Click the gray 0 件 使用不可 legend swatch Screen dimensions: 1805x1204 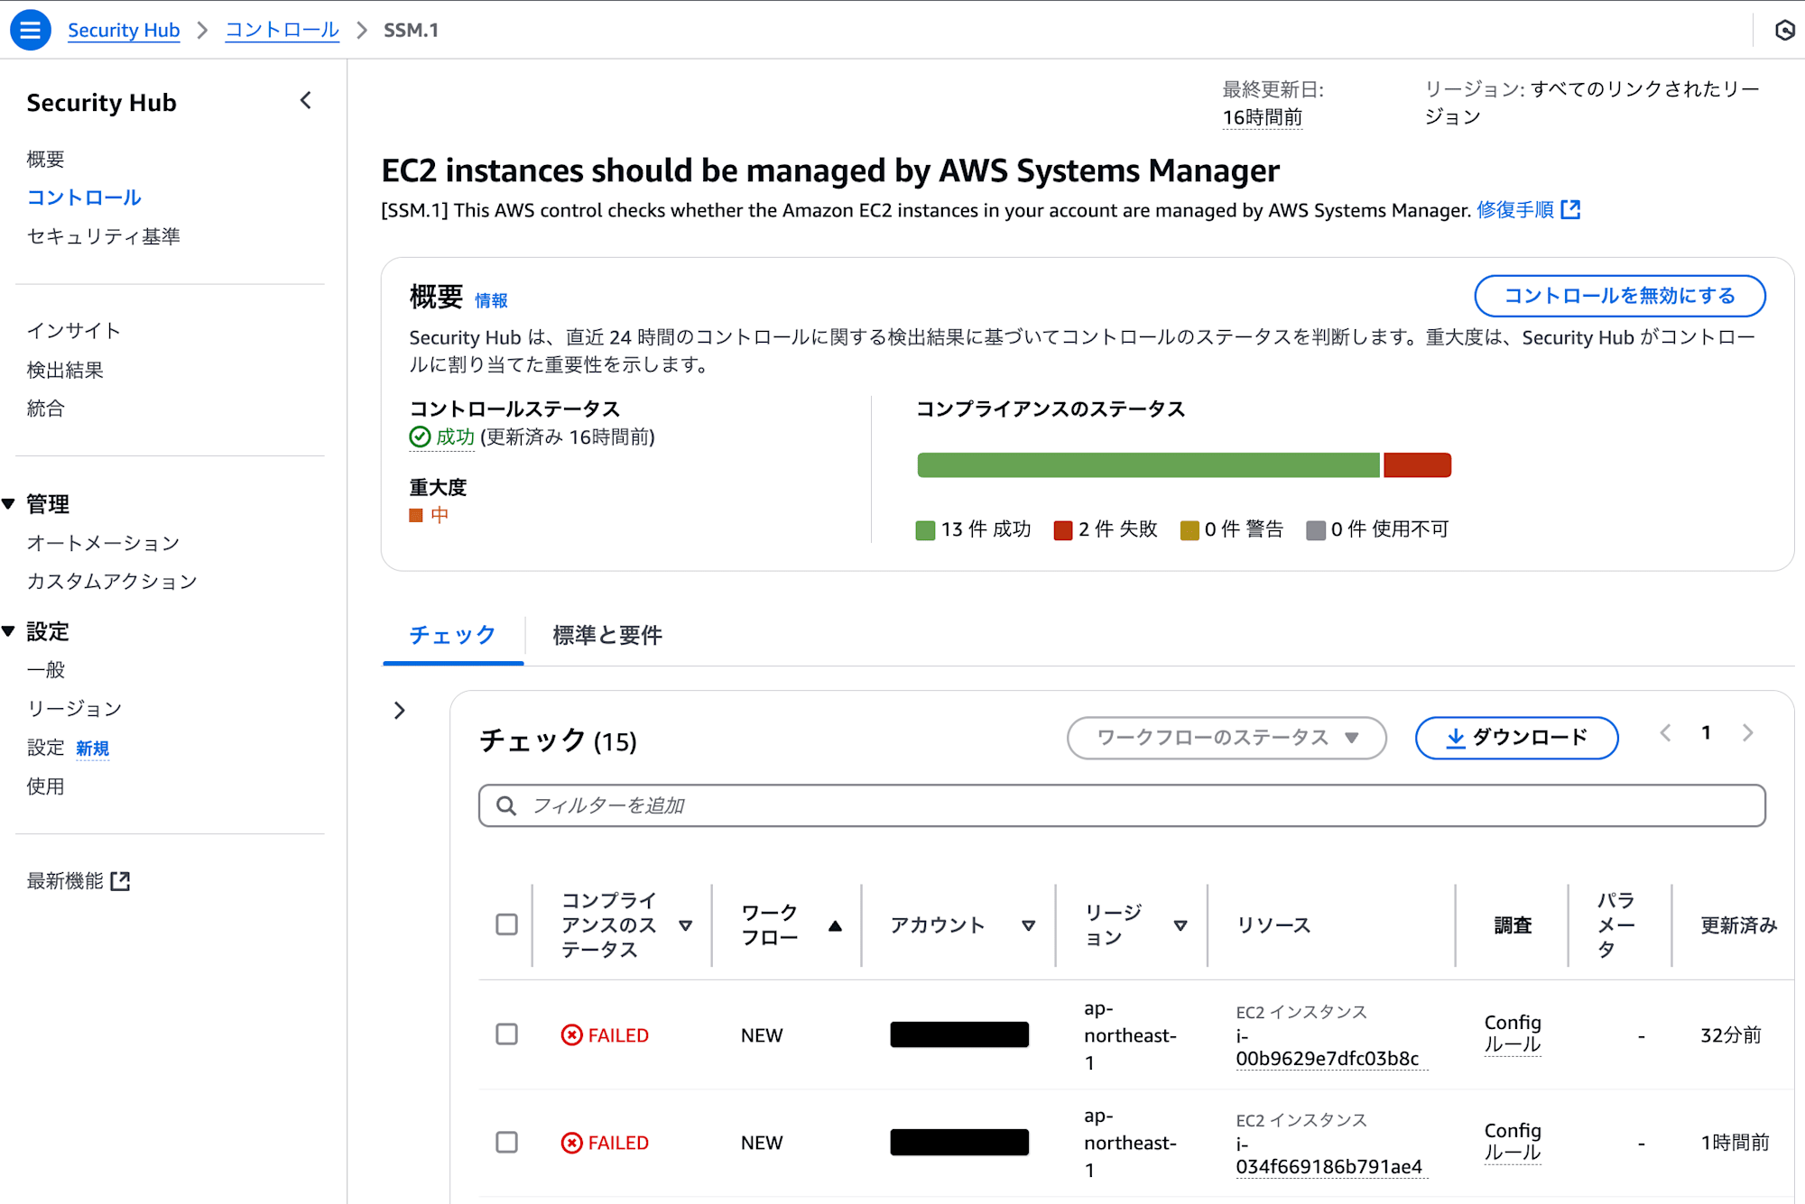click(1316, 530)
